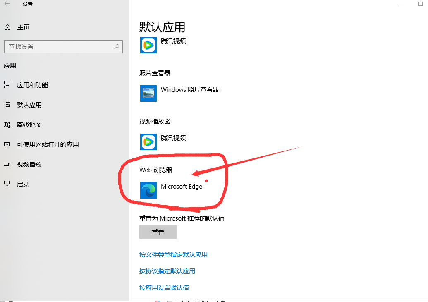Open 可使用网站打开的应用 in the sidebar
Image resolution: width=428 pixels, height=302 pixels.
coord(48,145)
